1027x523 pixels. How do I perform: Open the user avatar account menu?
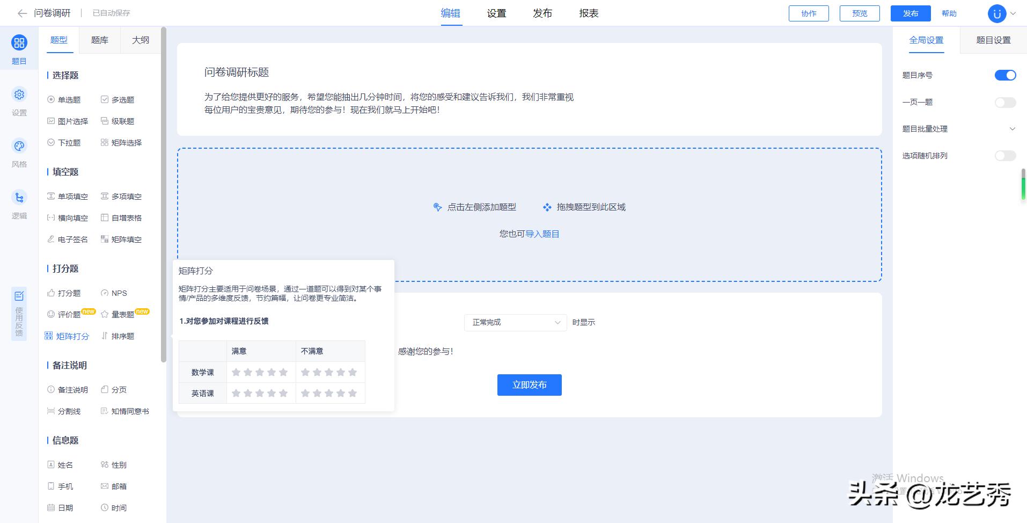(x=996, y=13)
